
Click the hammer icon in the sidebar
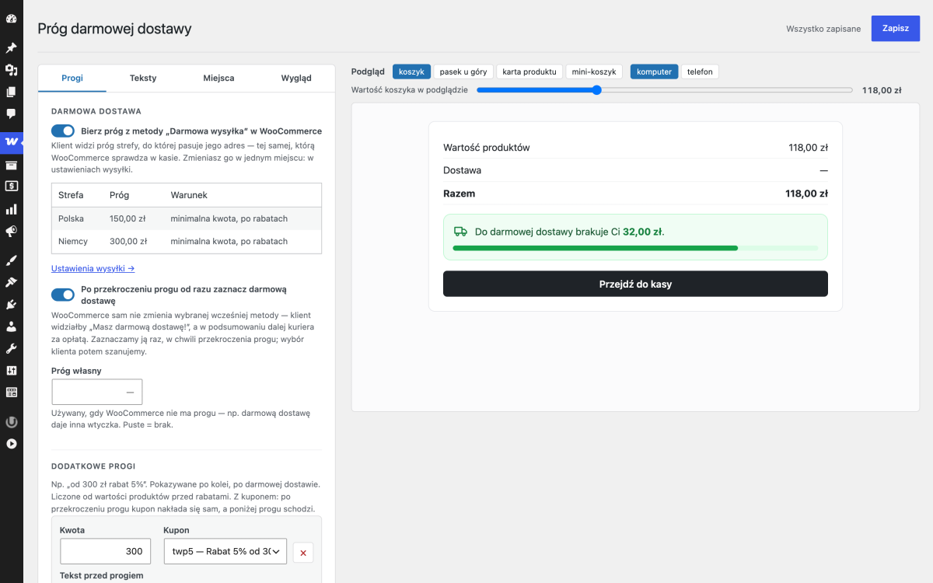click(x=11, y=282)
